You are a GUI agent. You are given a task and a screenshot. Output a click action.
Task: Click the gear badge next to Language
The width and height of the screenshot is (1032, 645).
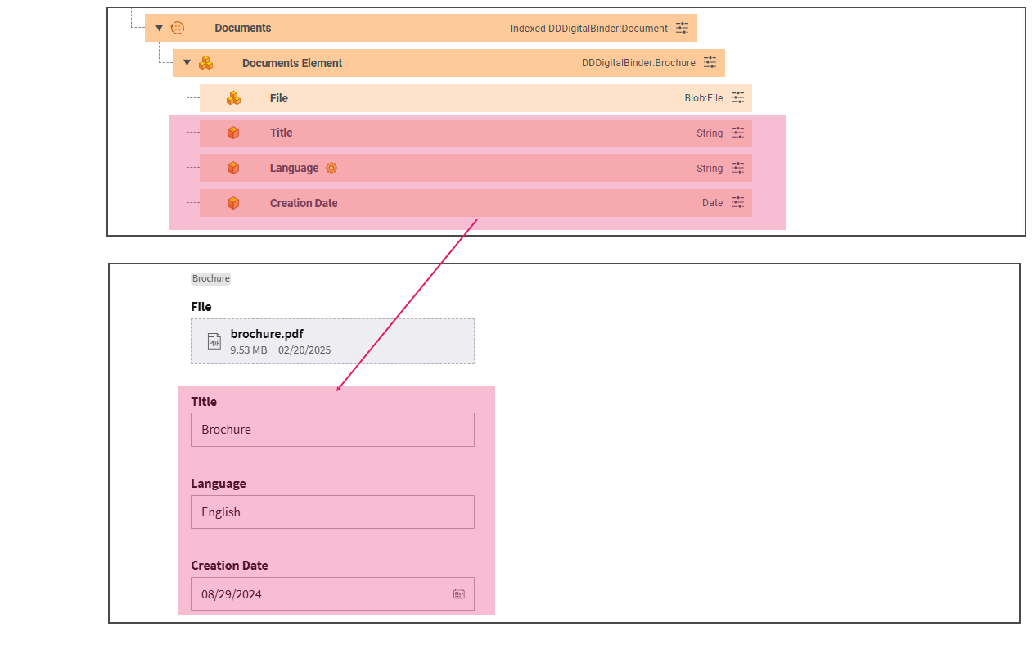(x=331, y=168)
